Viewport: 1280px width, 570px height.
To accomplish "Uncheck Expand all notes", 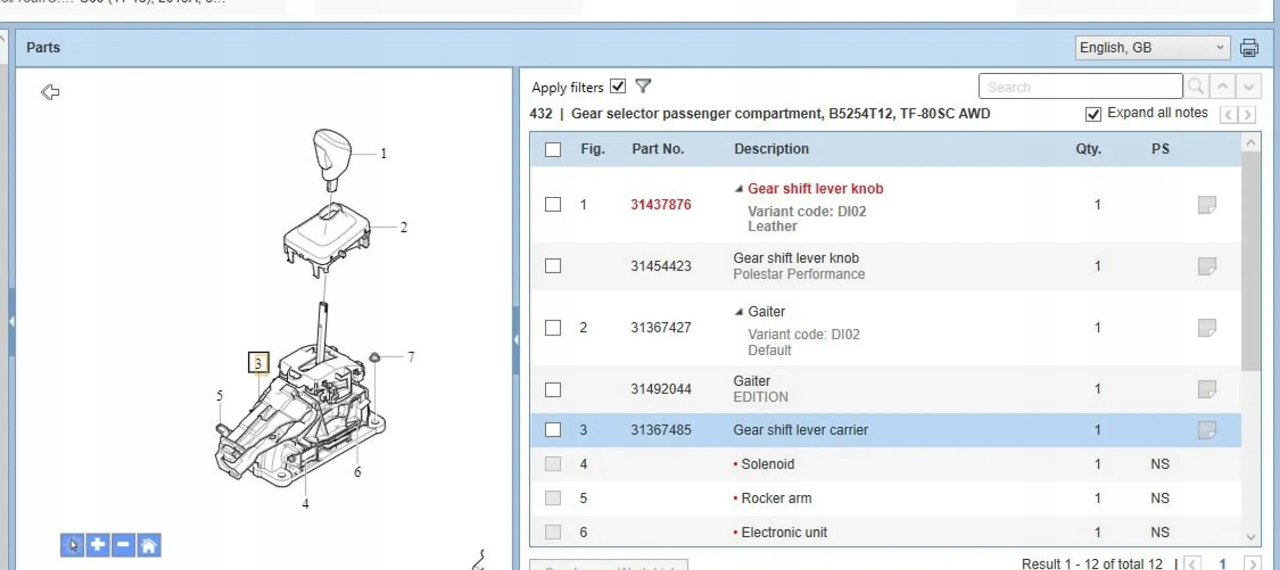I will 1093,114.
